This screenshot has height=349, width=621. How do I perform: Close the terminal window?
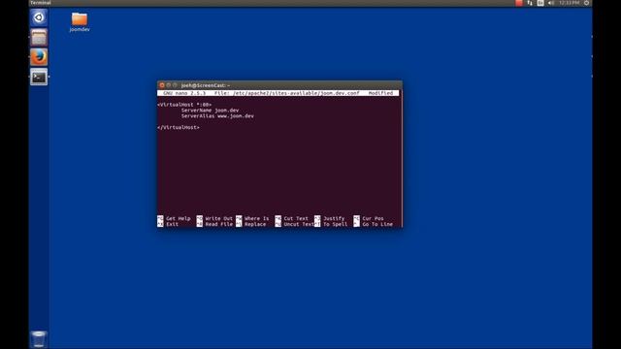(x=162, y=85)
